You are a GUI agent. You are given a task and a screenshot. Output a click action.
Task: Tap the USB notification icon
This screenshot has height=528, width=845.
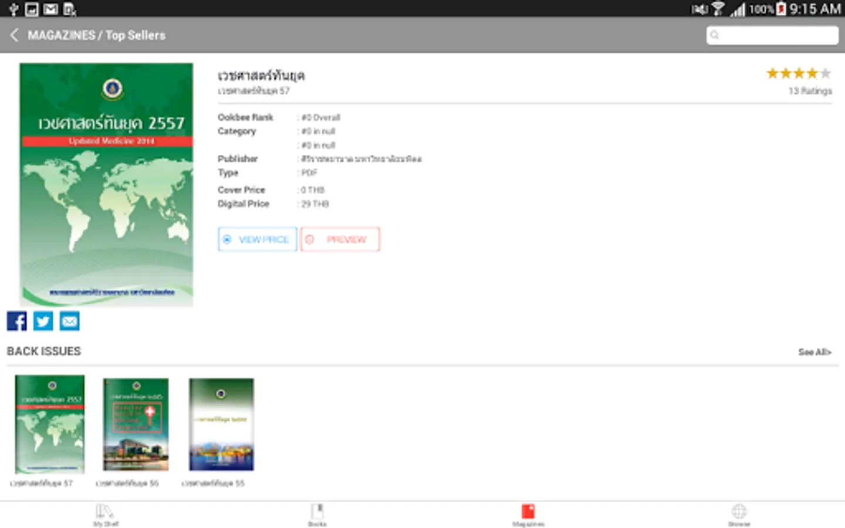[x=13, y=9]
